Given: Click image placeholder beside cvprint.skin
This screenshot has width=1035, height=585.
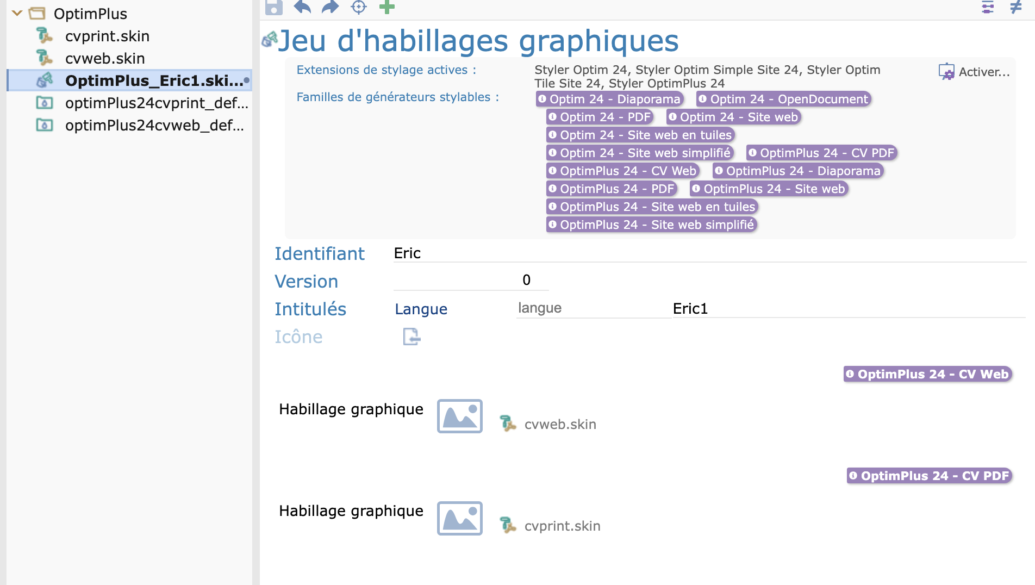Looking at the screenshot, I should (x=460, y=518).
